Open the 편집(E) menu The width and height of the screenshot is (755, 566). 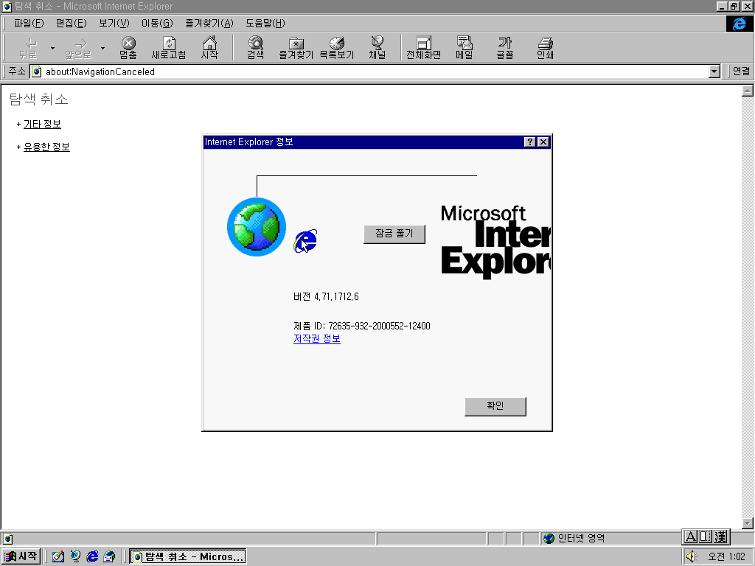point(72,23)
